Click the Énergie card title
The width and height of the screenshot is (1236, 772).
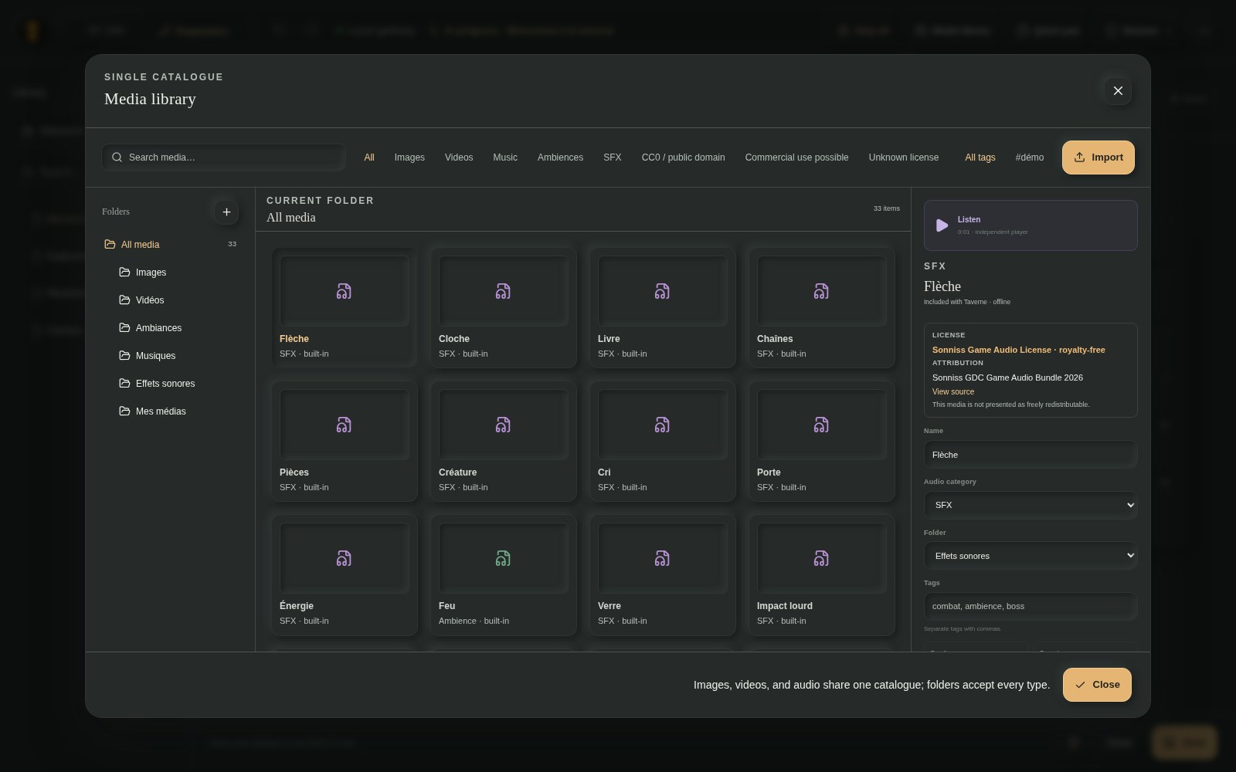click(x=297, y=606)
